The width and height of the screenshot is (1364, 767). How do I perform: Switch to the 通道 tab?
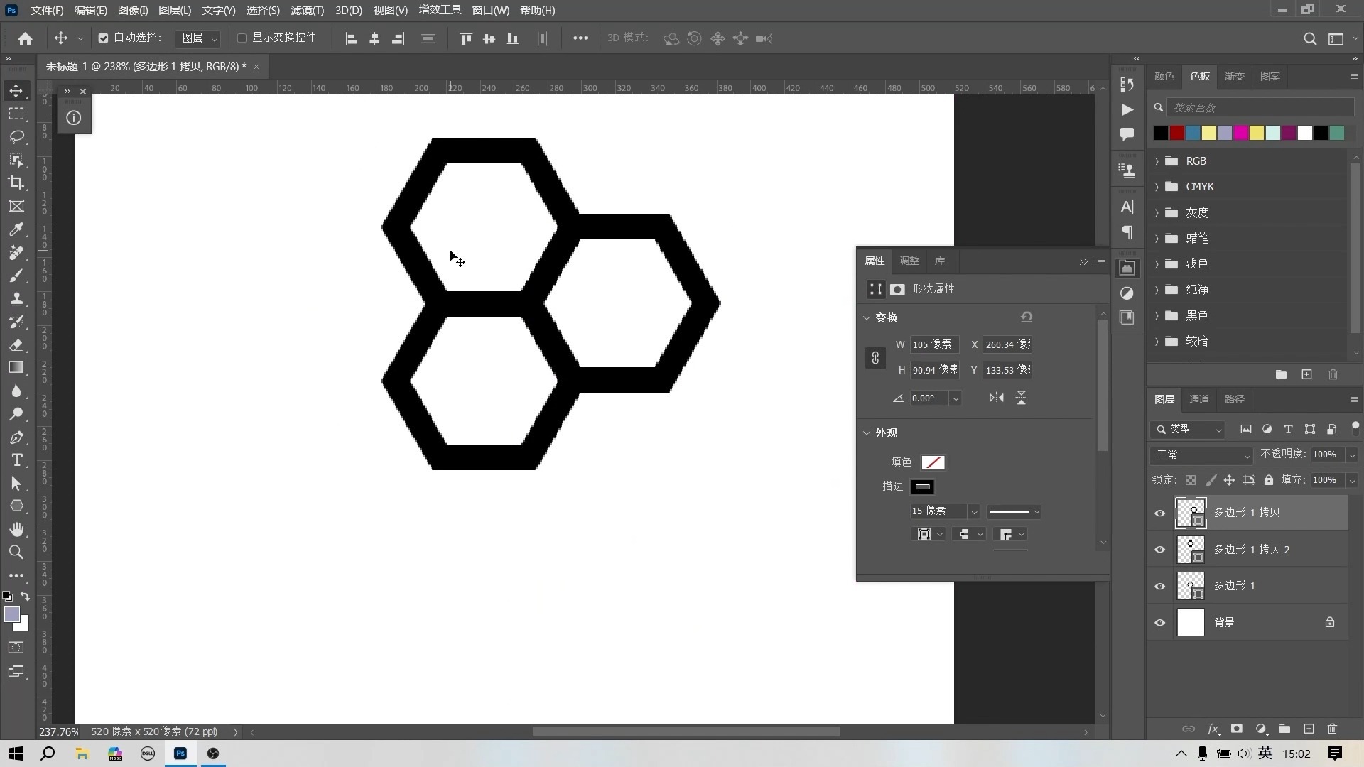[x=1199, y=399]
